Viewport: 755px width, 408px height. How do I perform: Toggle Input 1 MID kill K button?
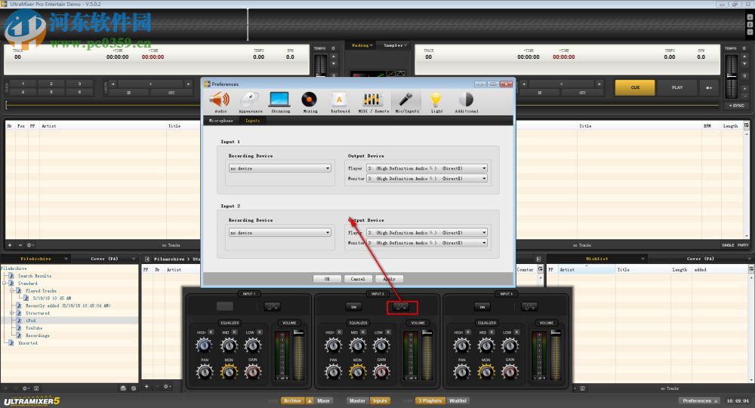click(235, 332)
